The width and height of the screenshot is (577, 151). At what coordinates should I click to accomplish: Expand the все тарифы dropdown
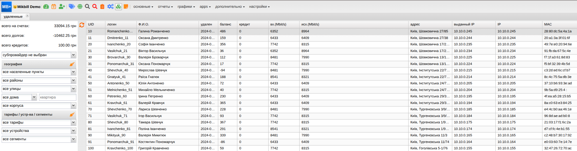click(x=73, y=123)
